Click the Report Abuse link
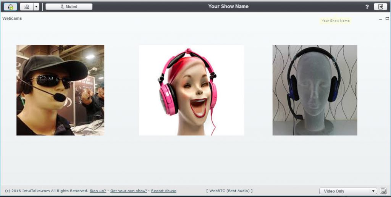 (x=163, y=191)
